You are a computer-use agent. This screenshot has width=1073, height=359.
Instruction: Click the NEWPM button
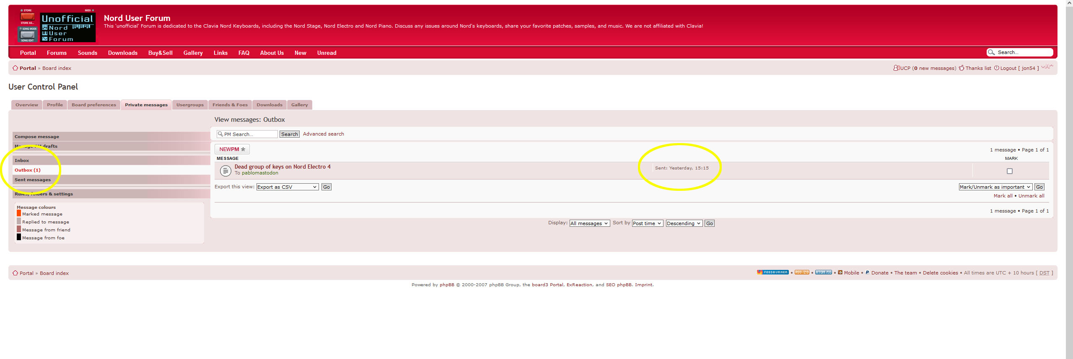click(232, 149)
